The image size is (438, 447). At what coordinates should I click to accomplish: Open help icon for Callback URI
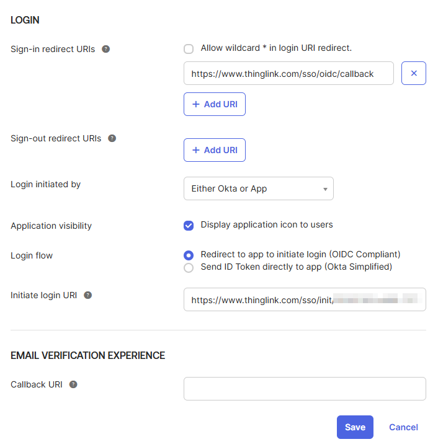tap(73, 384)
